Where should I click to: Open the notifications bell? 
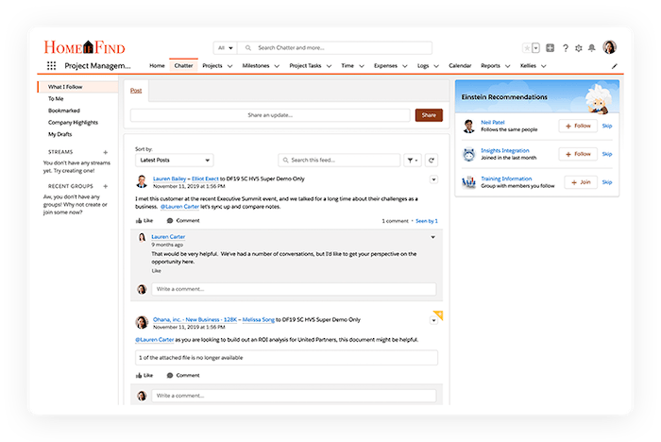pyautogui.click(x=591, y=47)
